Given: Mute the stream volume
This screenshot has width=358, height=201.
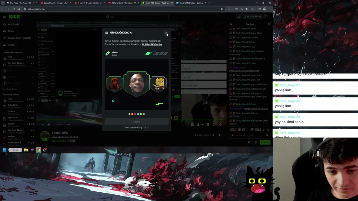Looking at the screenshot, I should (x=49, y=125).
